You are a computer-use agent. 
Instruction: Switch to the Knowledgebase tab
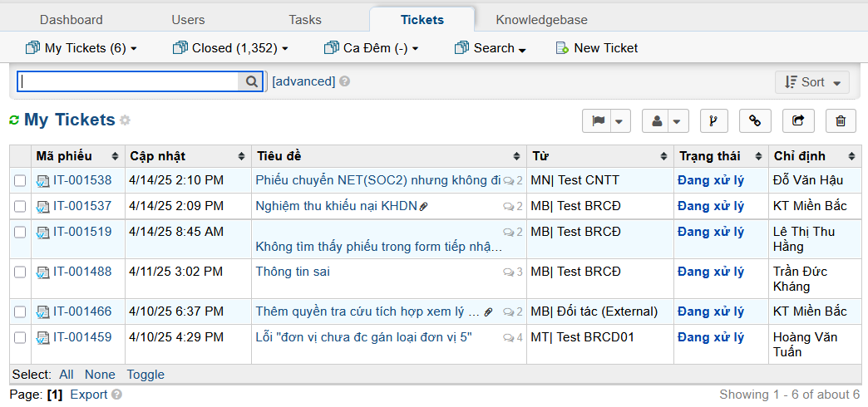pos(541,20)
